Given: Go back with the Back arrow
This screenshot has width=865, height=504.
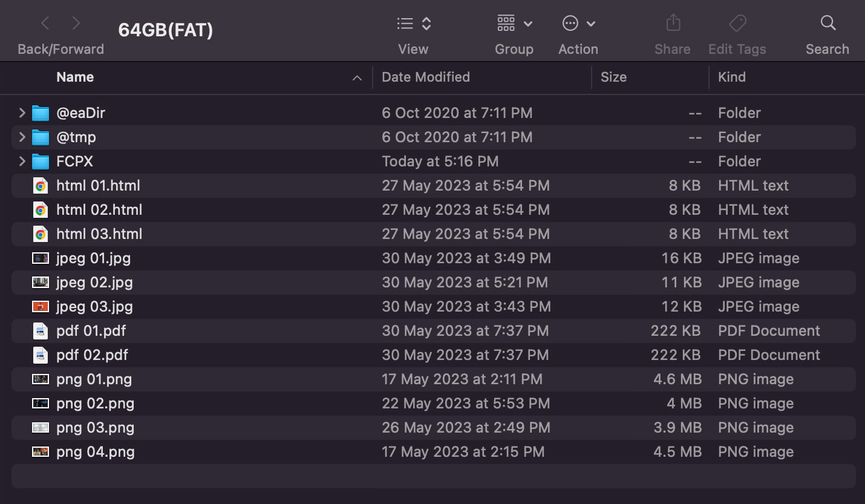Looking at the screenshot, I should (x=45, y=24).
